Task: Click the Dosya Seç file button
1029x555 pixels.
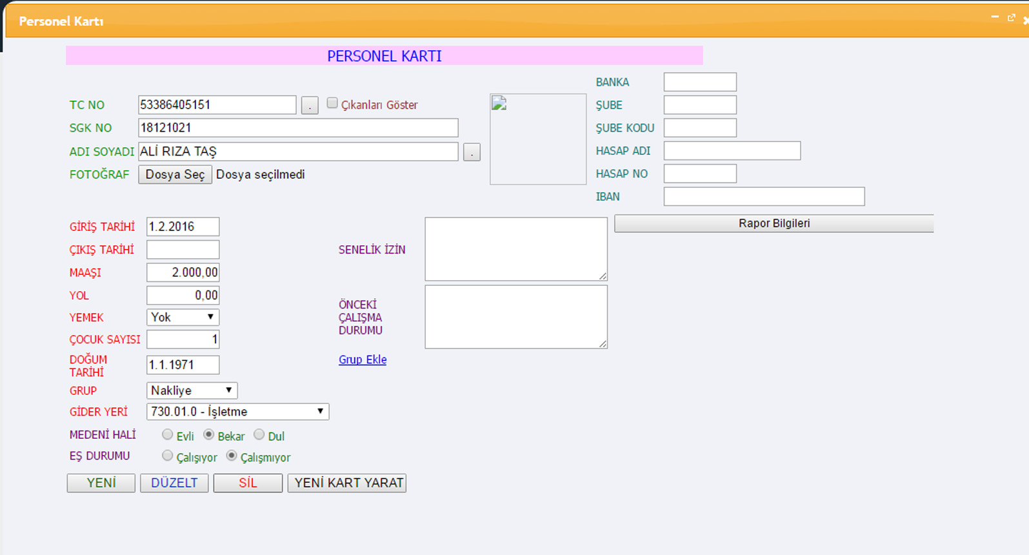Action: pyautogui.click(x=175, y=175)
